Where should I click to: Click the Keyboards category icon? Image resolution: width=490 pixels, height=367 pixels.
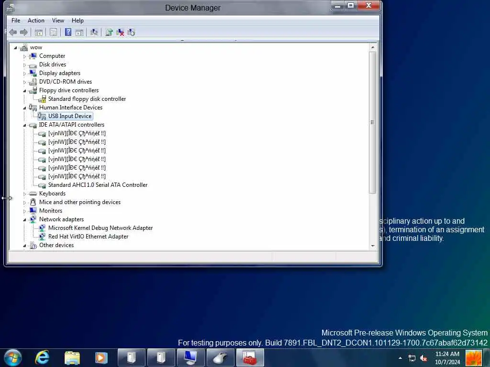pyautogui.click(x=33, y=194)
